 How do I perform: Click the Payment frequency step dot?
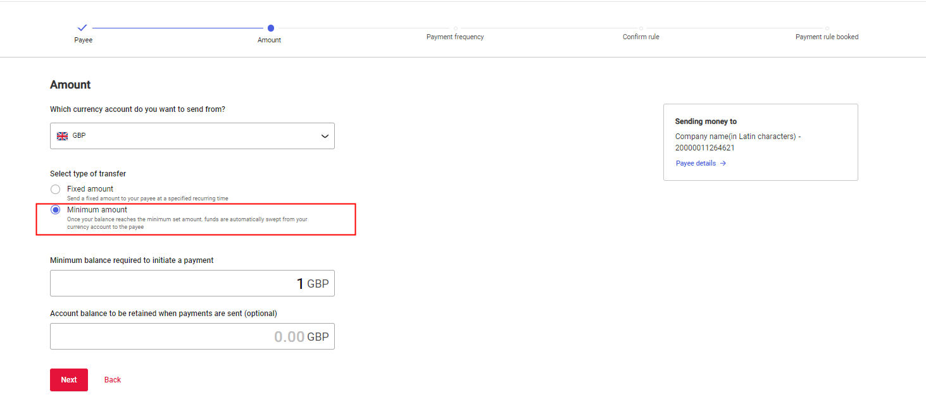tap(455, 28)
